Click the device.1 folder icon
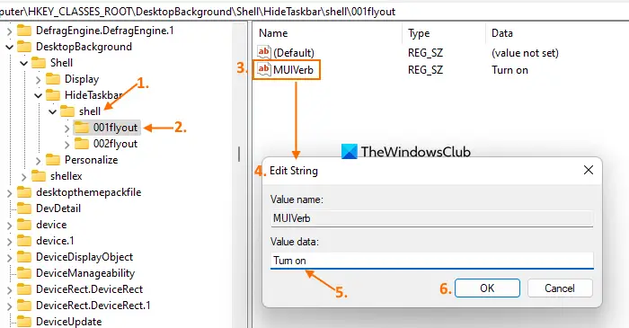629x328 pixels. click(x=24, y=241)
